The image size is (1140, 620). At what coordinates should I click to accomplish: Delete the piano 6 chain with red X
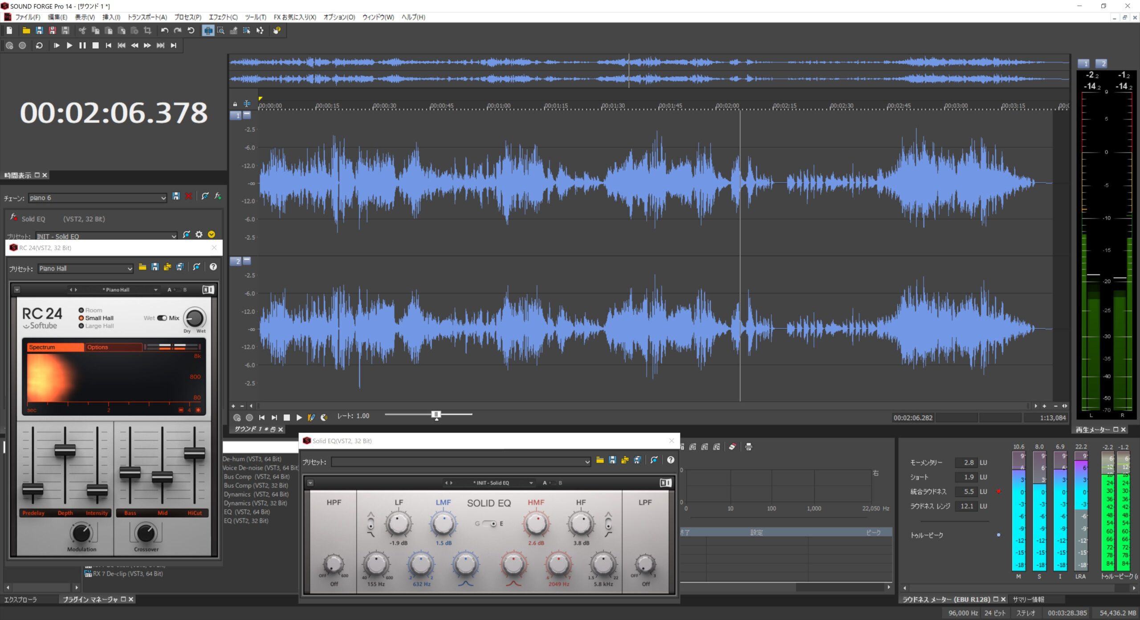click(189, 196)
